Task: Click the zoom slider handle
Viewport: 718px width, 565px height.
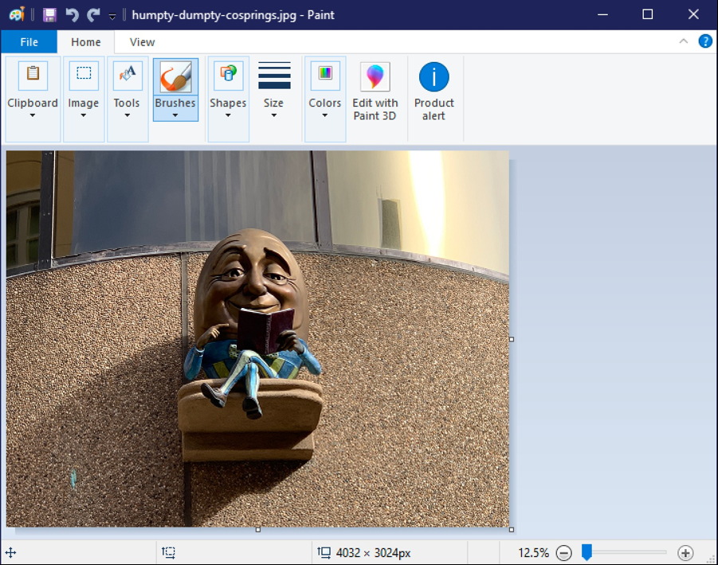Action: 587,552
